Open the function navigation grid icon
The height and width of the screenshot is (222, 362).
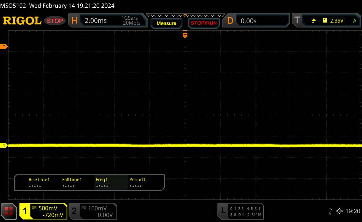10,211
